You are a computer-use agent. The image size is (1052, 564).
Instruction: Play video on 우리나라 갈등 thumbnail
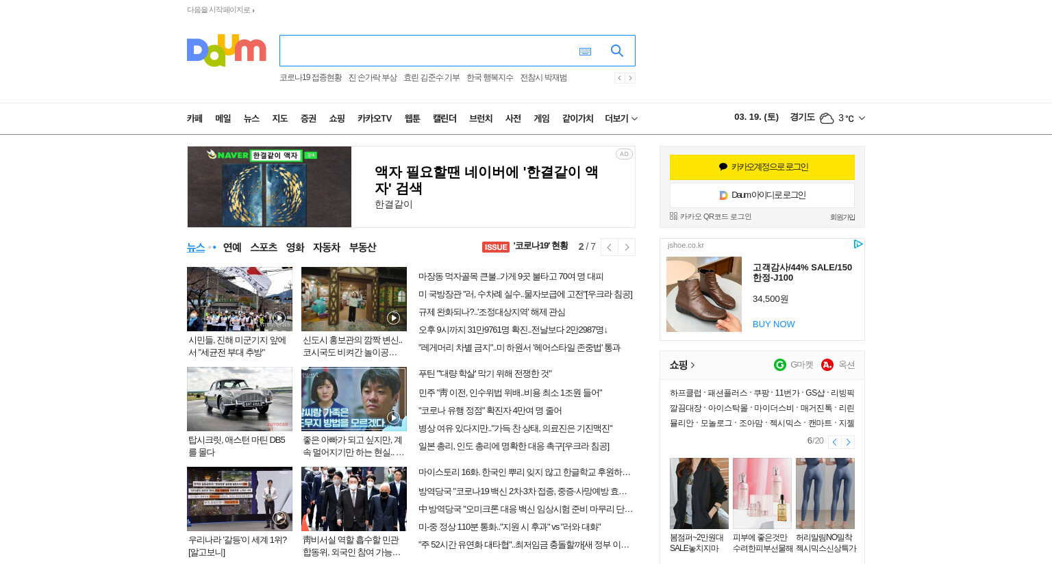pos(279,517)
